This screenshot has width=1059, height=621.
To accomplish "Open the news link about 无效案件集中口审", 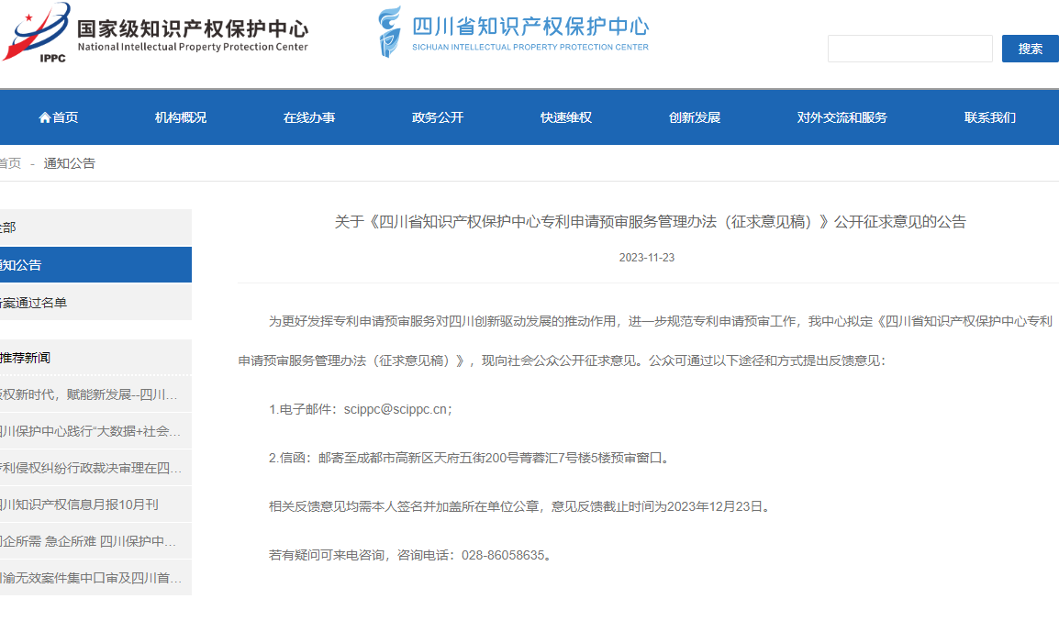I will coord(92,578).
